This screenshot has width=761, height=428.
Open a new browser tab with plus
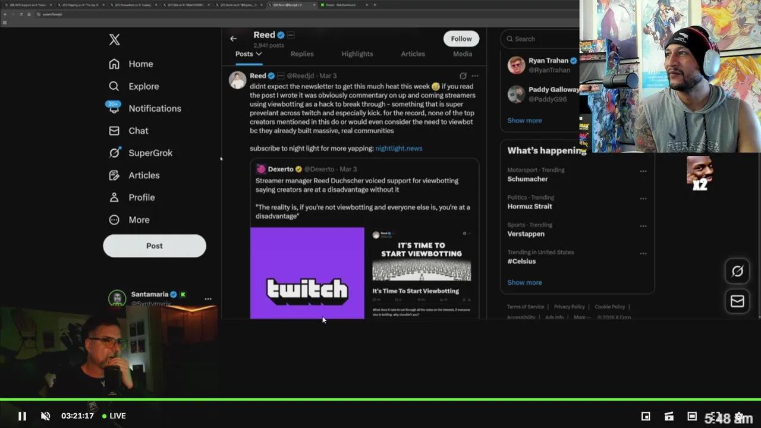[x=375, y=5]
